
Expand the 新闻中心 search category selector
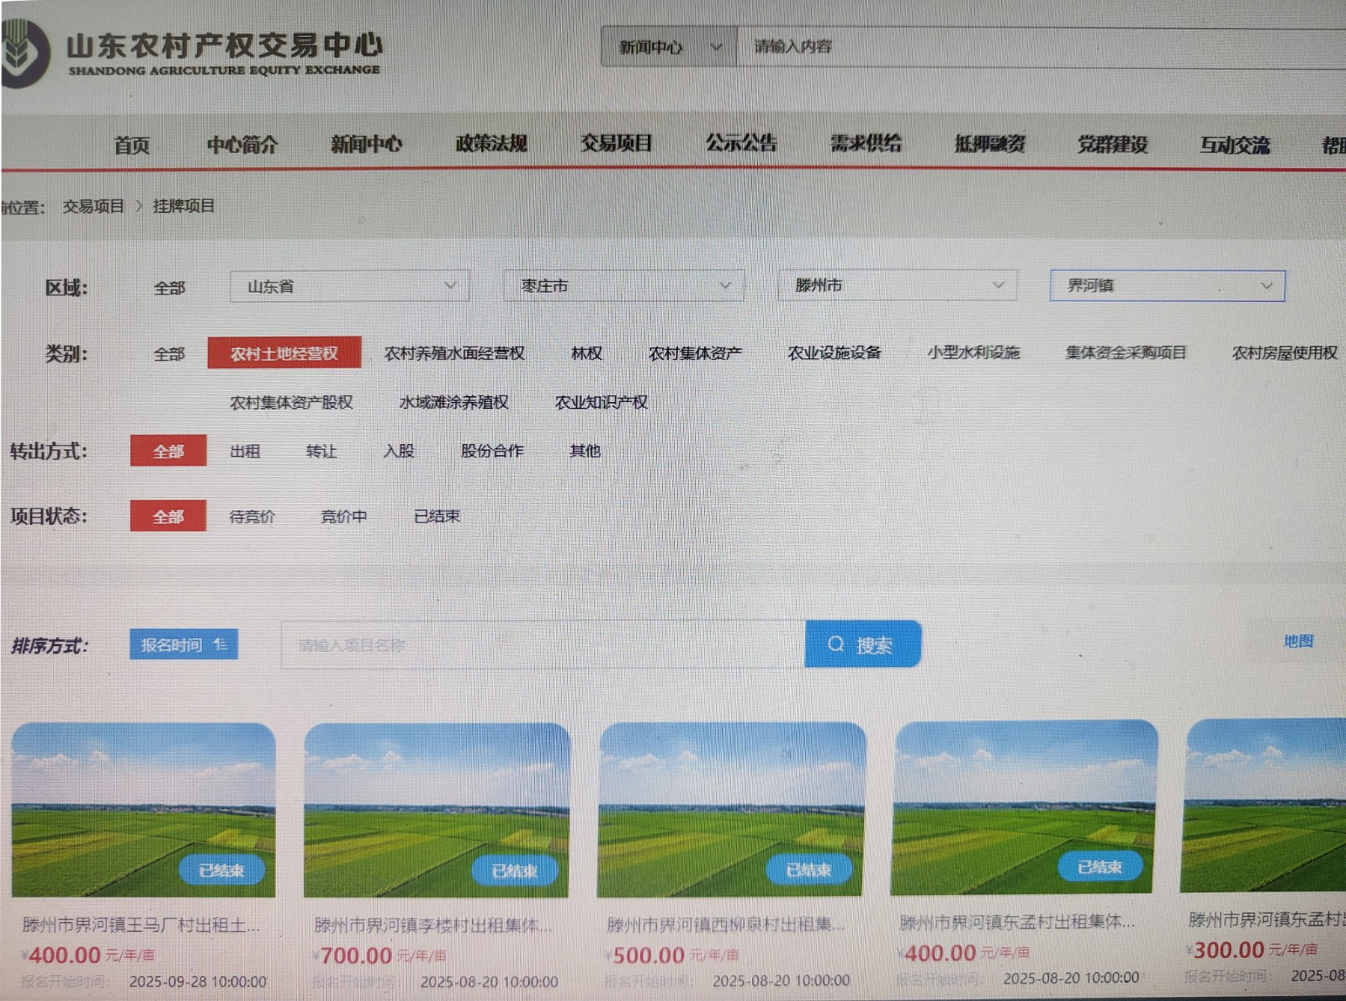717,47
